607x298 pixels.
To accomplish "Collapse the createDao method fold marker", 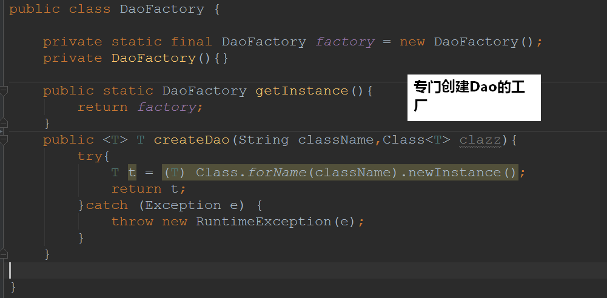I will pos(3,139).
